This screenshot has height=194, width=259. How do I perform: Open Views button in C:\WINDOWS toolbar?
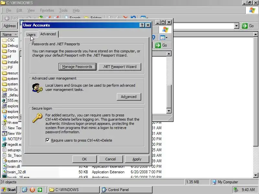coord(144,17)
